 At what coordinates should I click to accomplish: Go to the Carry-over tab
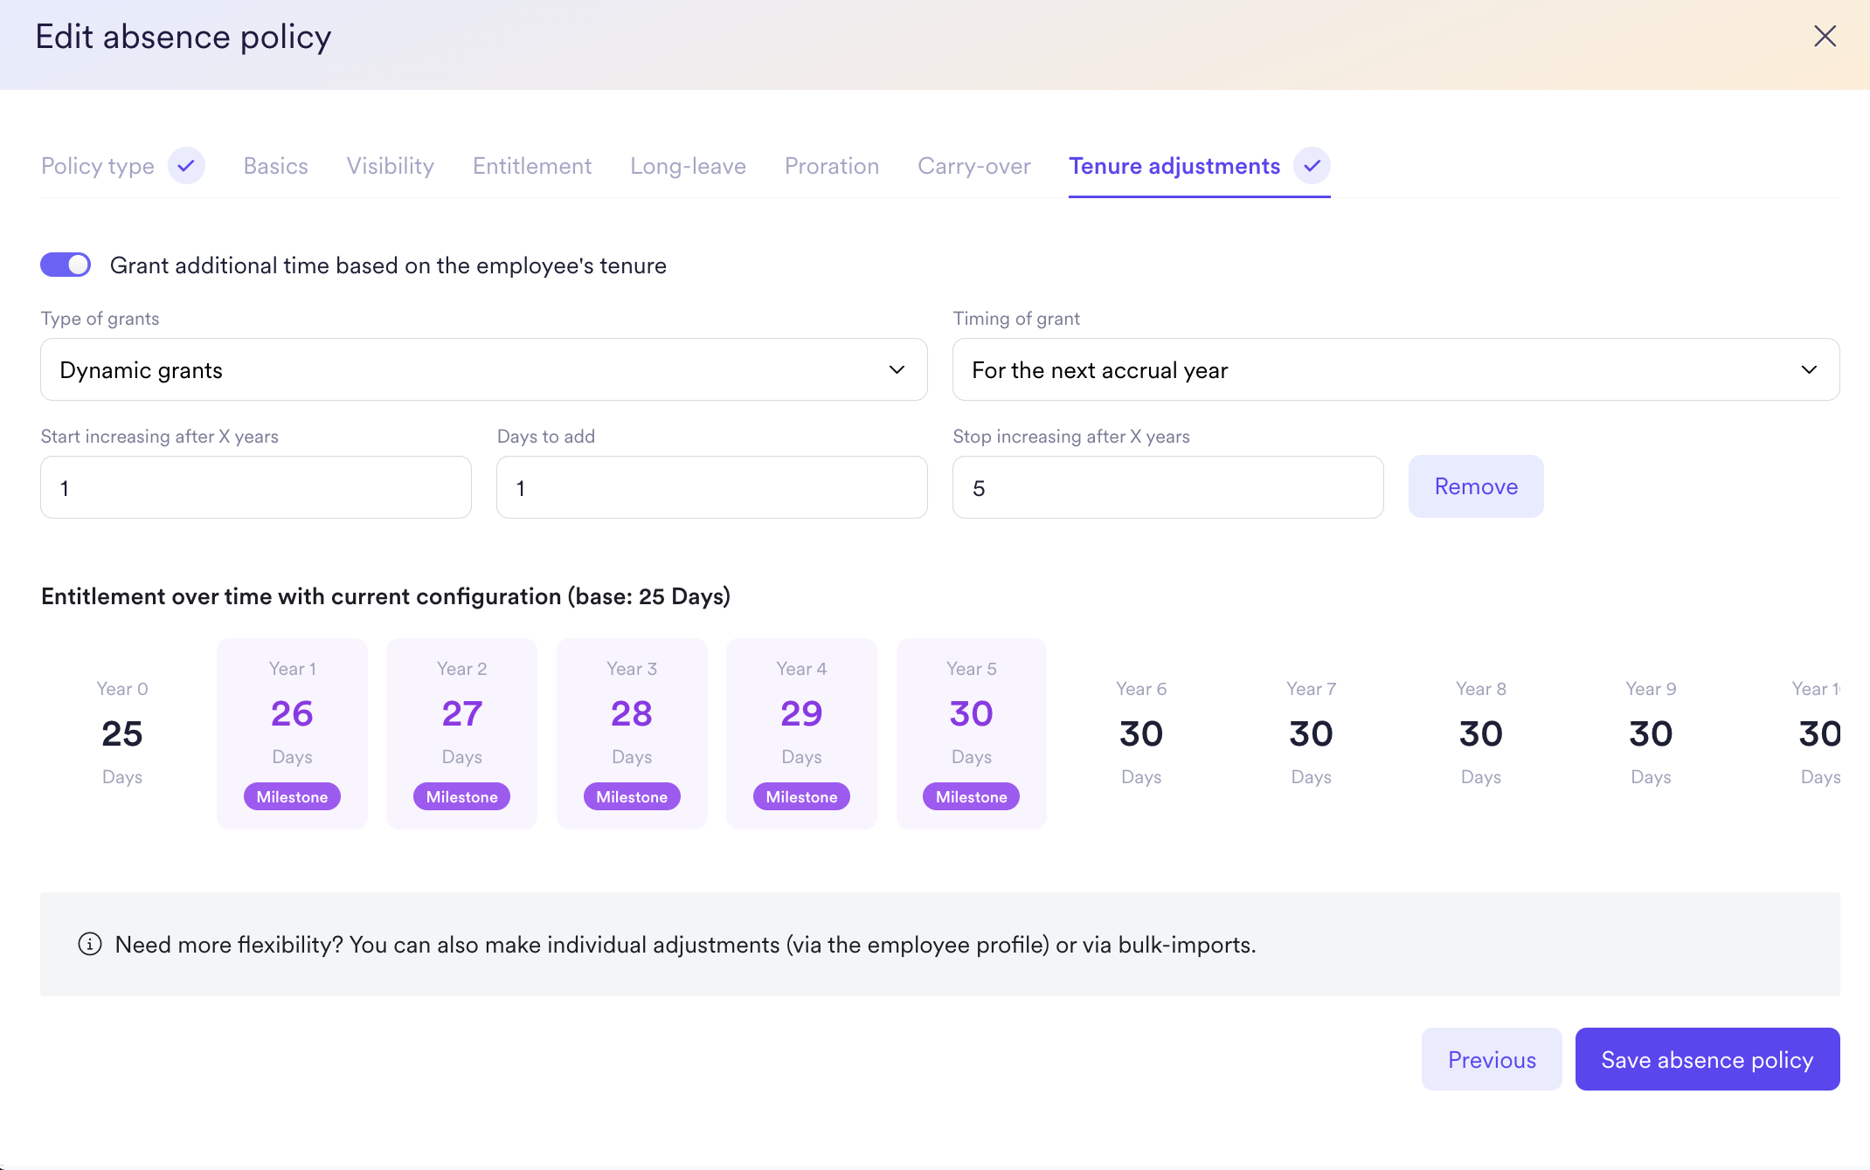(973, 166)
